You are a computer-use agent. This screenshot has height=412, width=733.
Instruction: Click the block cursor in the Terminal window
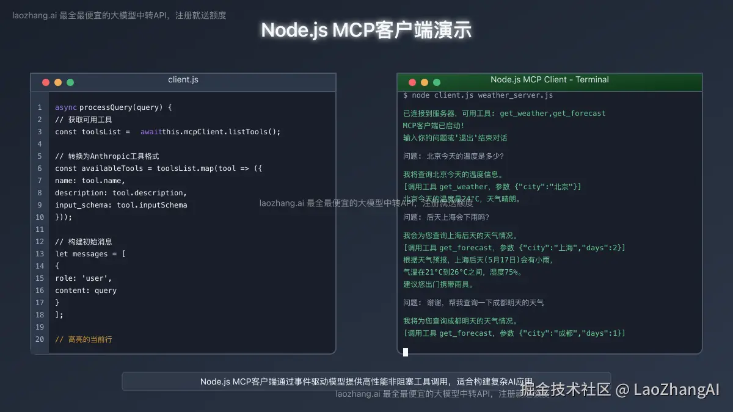click(405, 352)
